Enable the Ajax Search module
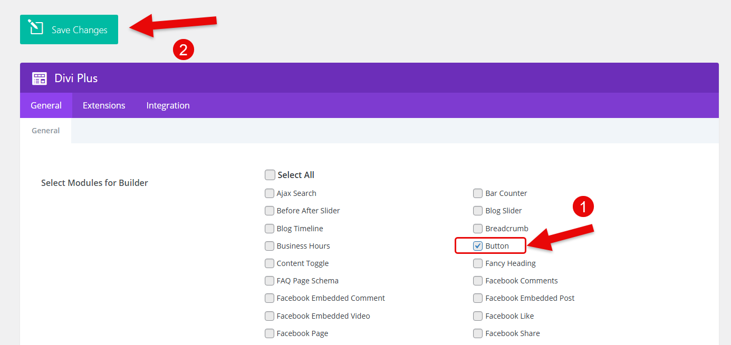Image resolution: width=731 pixels, height=345 pixels. point(270,193)
